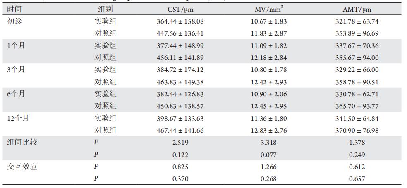Viewport: 407px width, 188px height.
Task: Select the 12个月 time label
Action: tap(18, 118)
